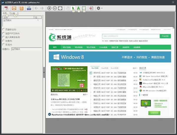Zoom out with the minus icon
Screen dimensions: 177x135
(55, 8)
